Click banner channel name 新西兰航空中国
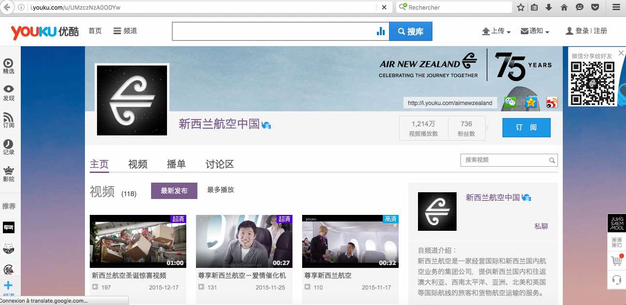The height and width of the screenshot is (305, 626). (220, 124)
